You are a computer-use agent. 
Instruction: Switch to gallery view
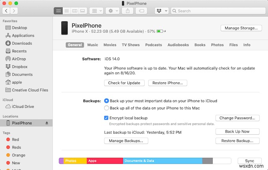click(83, 11)
